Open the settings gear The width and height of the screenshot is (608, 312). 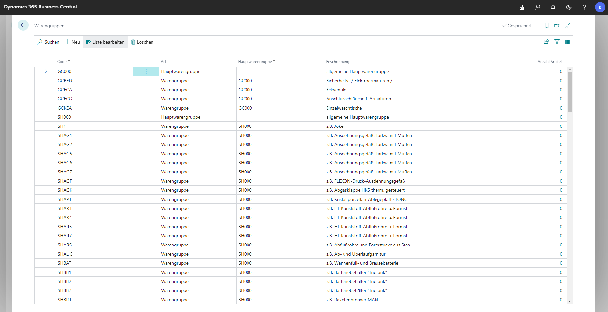(569, 7)
